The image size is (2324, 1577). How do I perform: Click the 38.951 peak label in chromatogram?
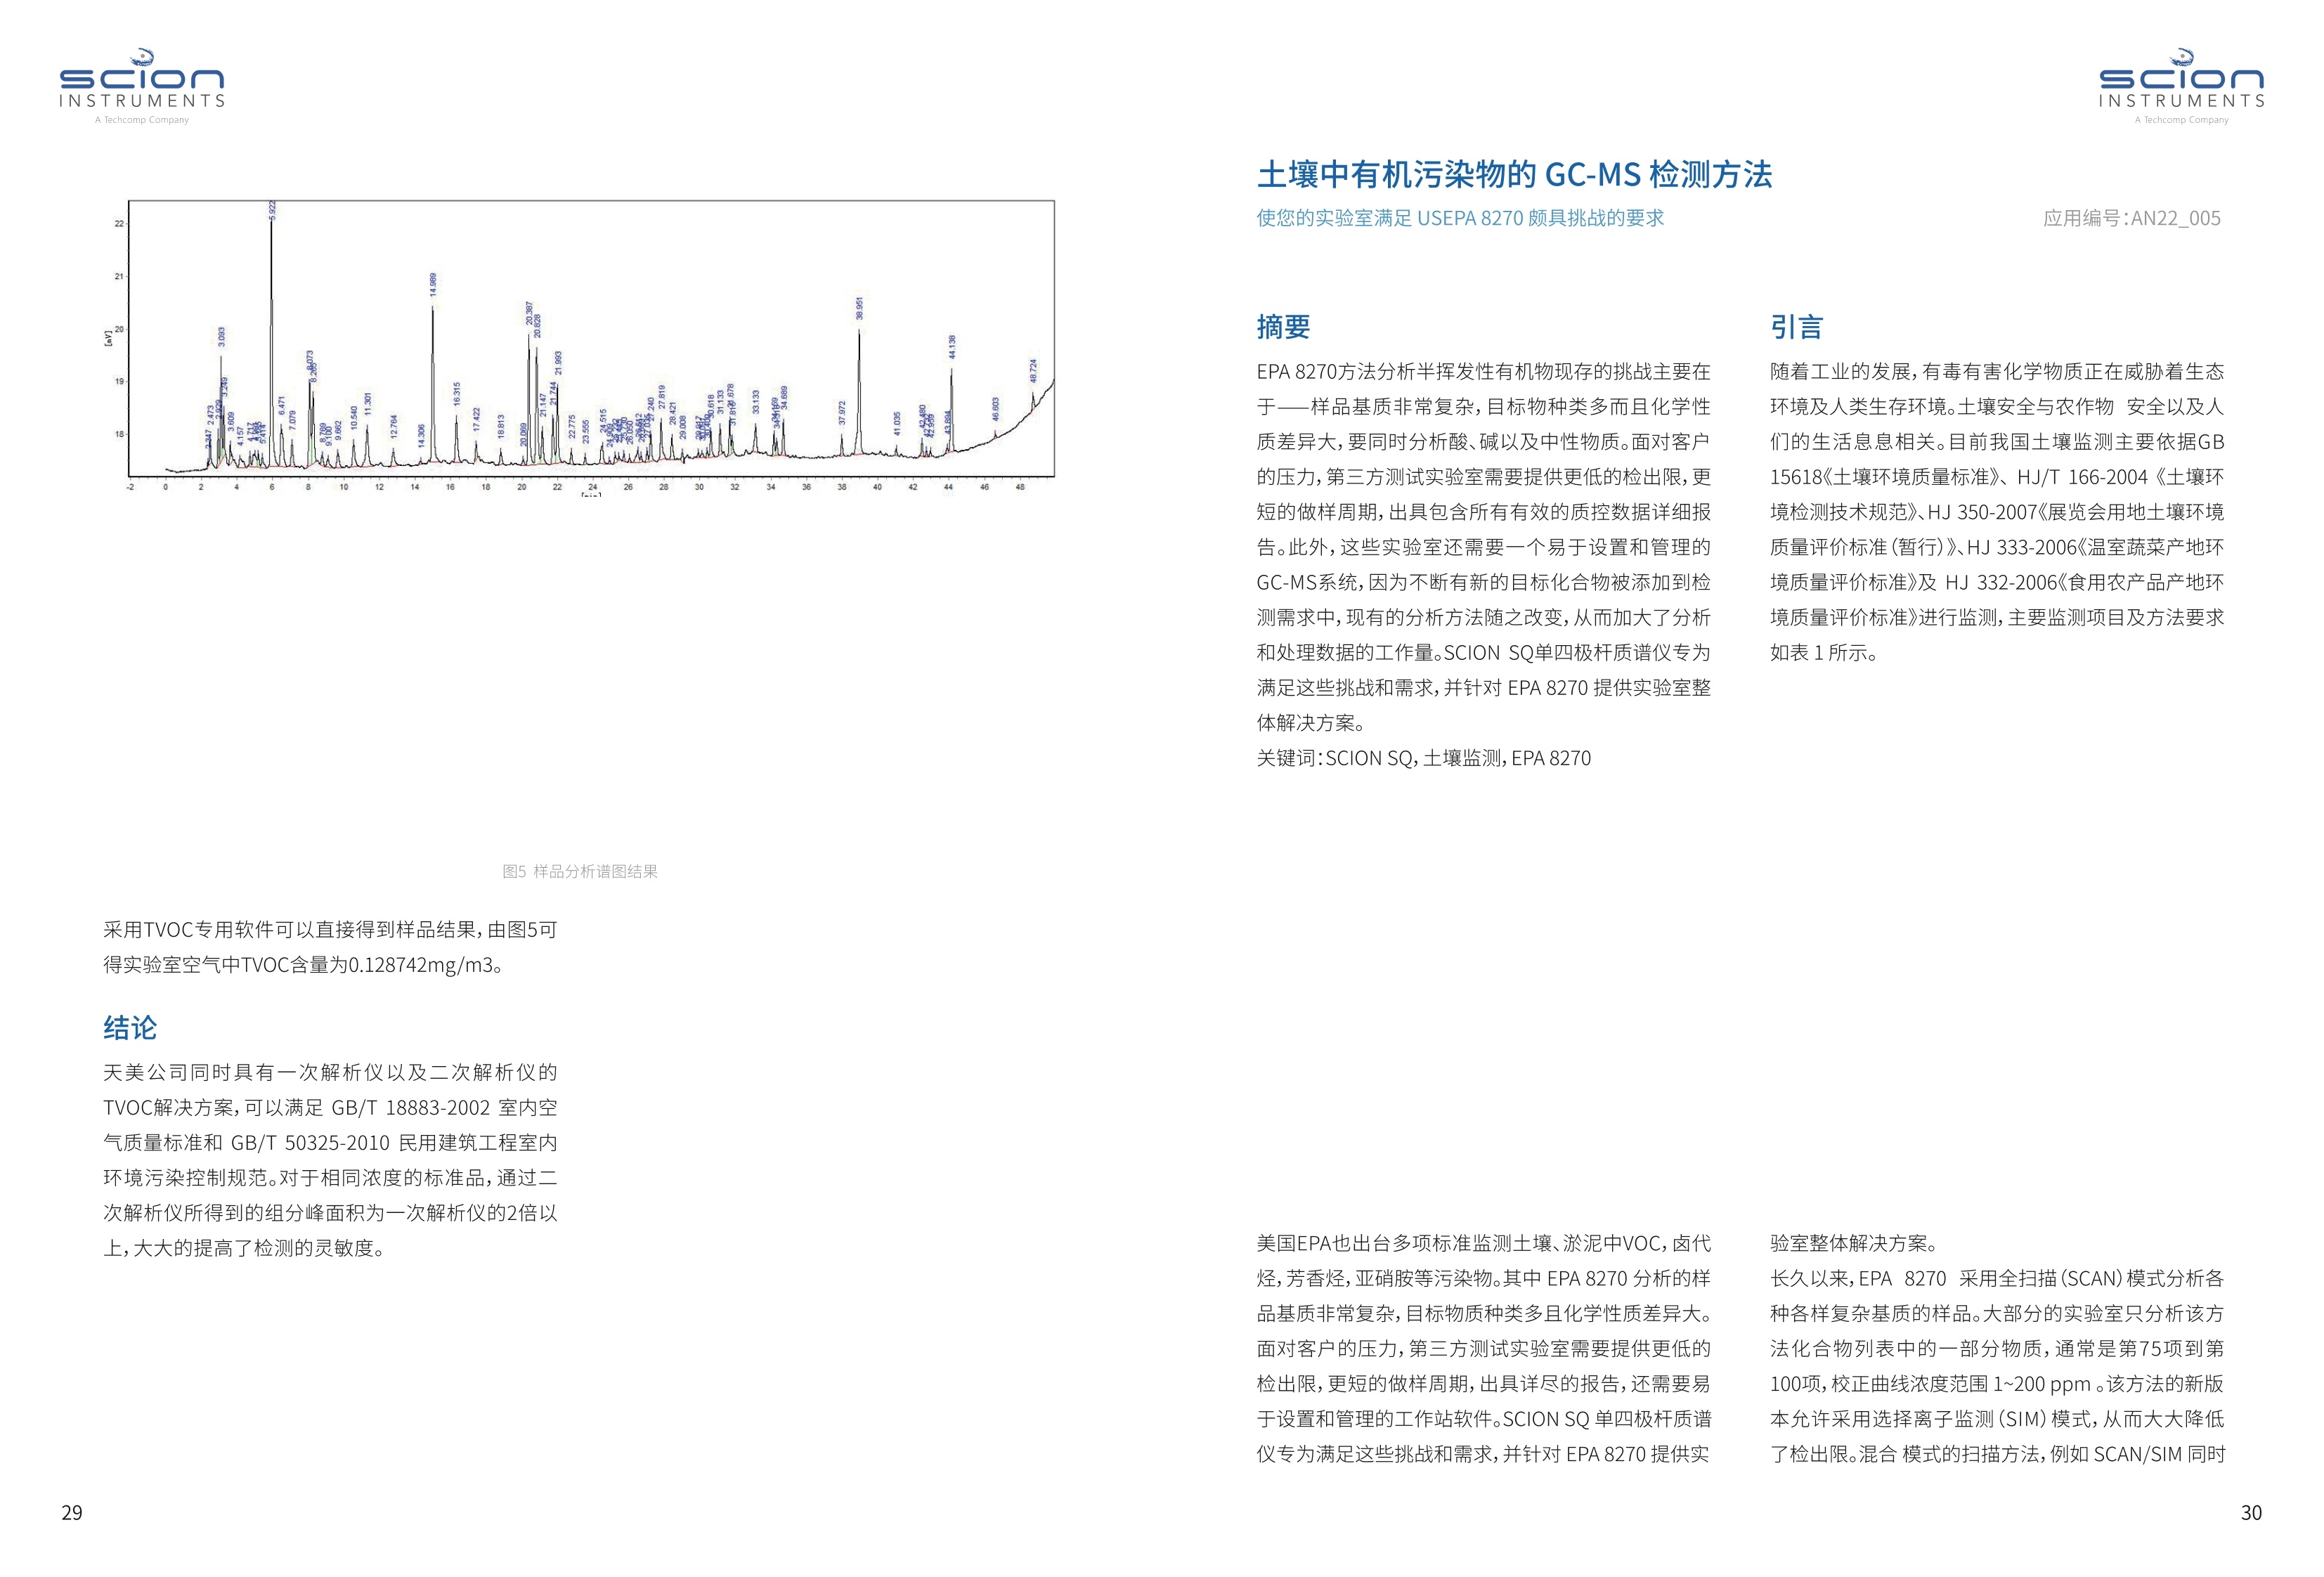(859, 308)
